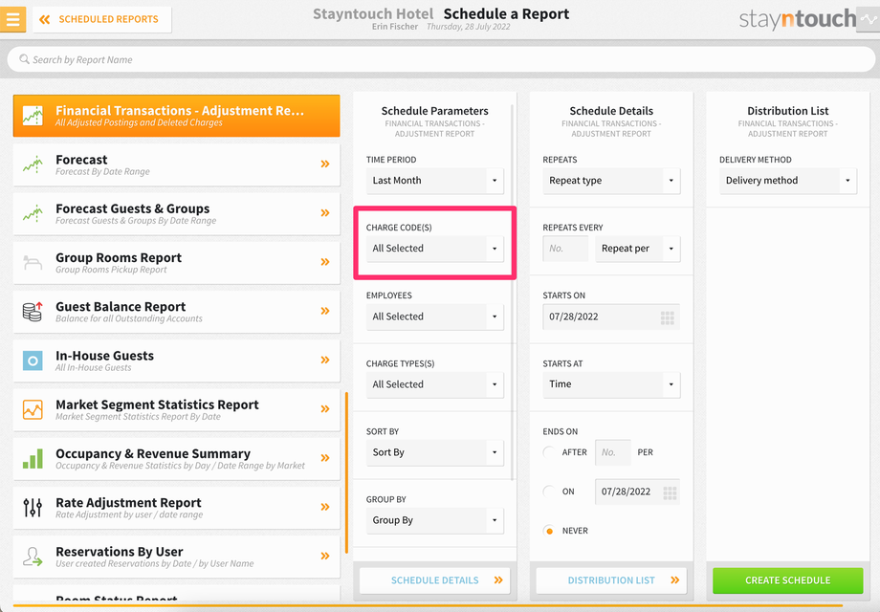Click the arrow chevron on Forecast row
Image resolution: width=880 pixels, height=612 pixels.
[x=325, y=164]
